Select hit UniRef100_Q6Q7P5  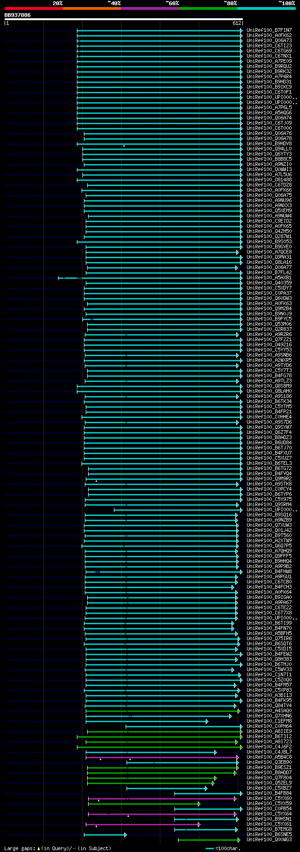(269, 546)
